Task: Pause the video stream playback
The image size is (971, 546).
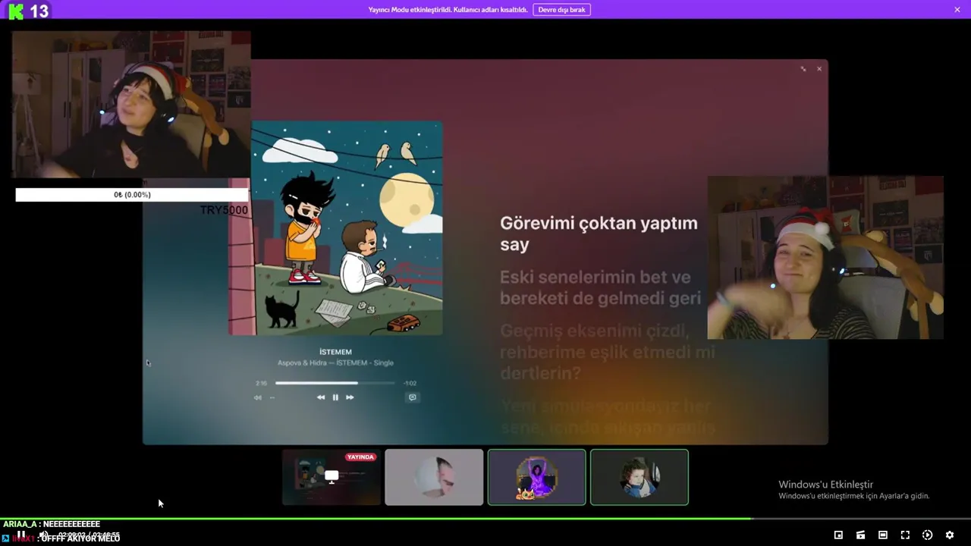Action: [x=21, y=535]
